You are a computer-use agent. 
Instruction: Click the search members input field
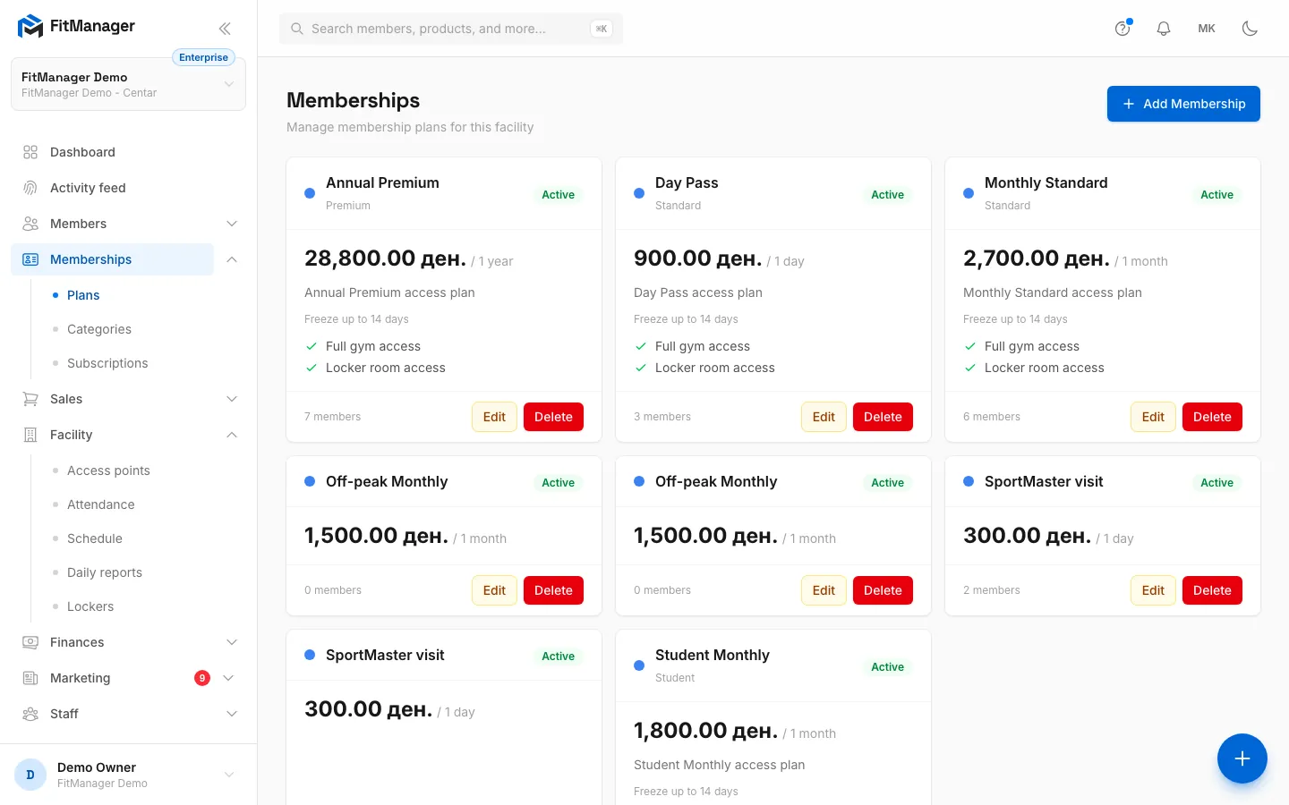click(451, 29)
